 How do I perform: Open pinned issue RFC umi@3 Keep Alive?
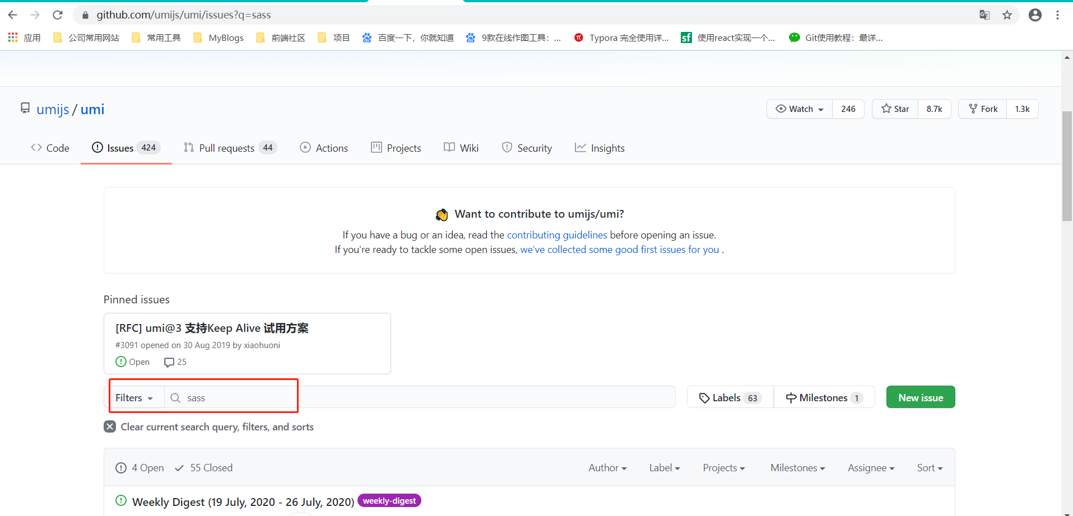point(212,328)
